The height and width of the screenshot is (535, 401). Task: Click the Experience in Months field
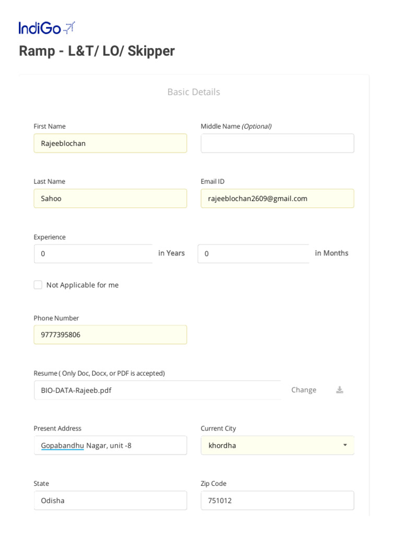pyautogui.click(x=253, y=253)
